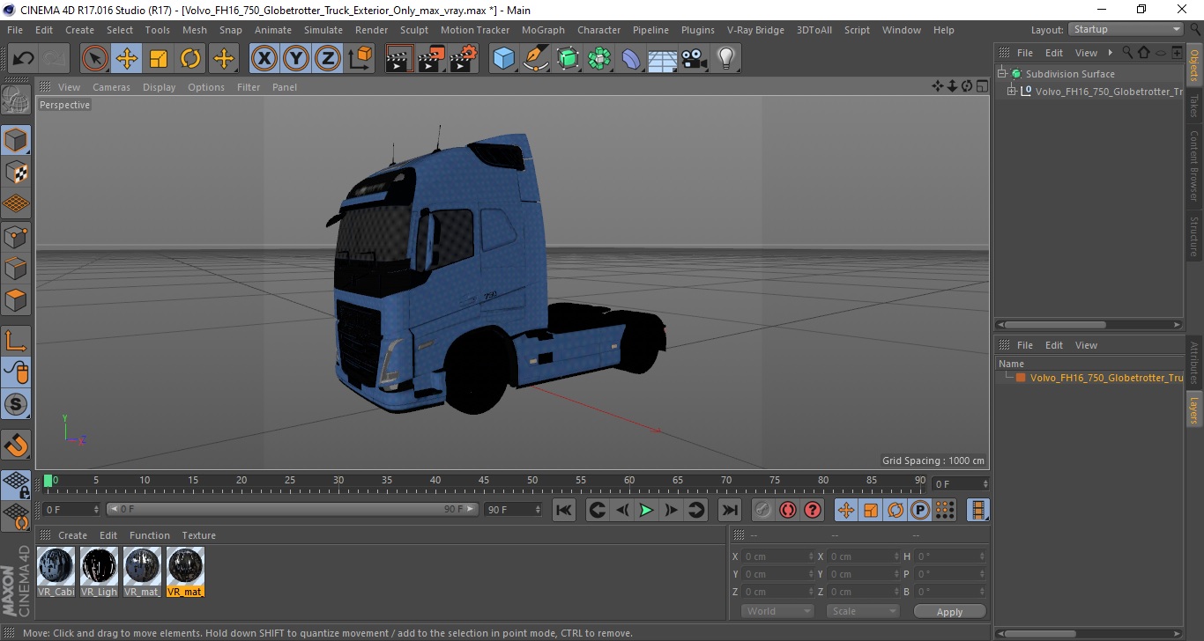Collapse the Subdivision Surface tree node
Image resolution: width=1204 pixels, height=641 pixels.
(1002, 74)
